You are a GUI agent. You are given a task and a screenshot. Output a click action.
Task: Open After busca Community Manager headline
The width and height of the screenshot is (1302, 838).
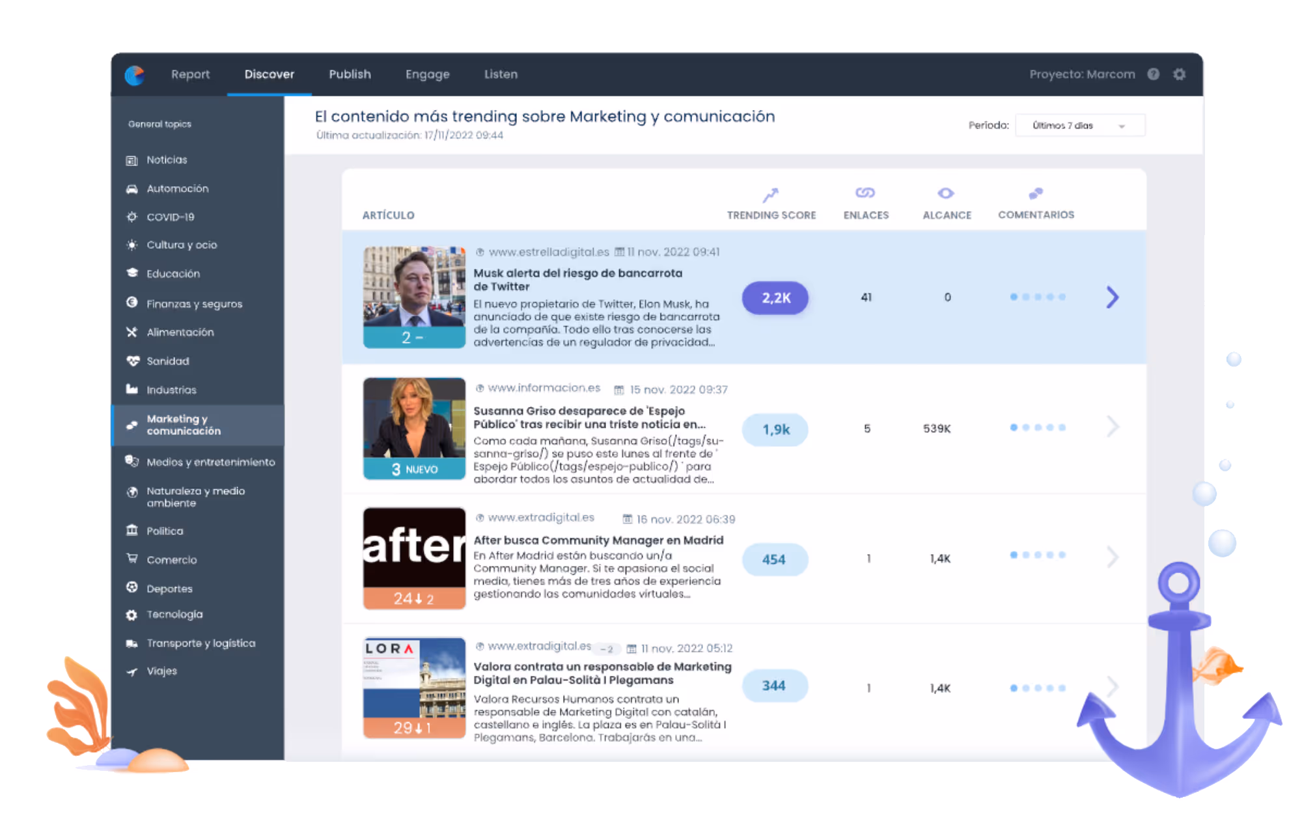click(x=598, y=540)
